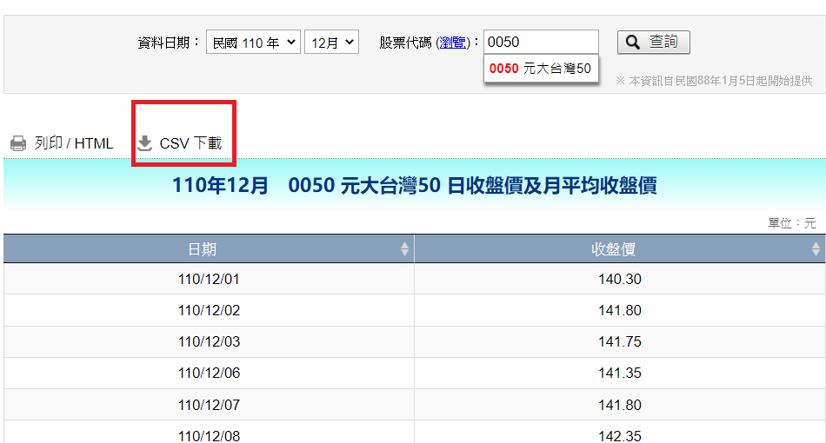
Task: Select the 0050 元大台灣50 autocomplete suggestion
Action: [x=541, y=69]
